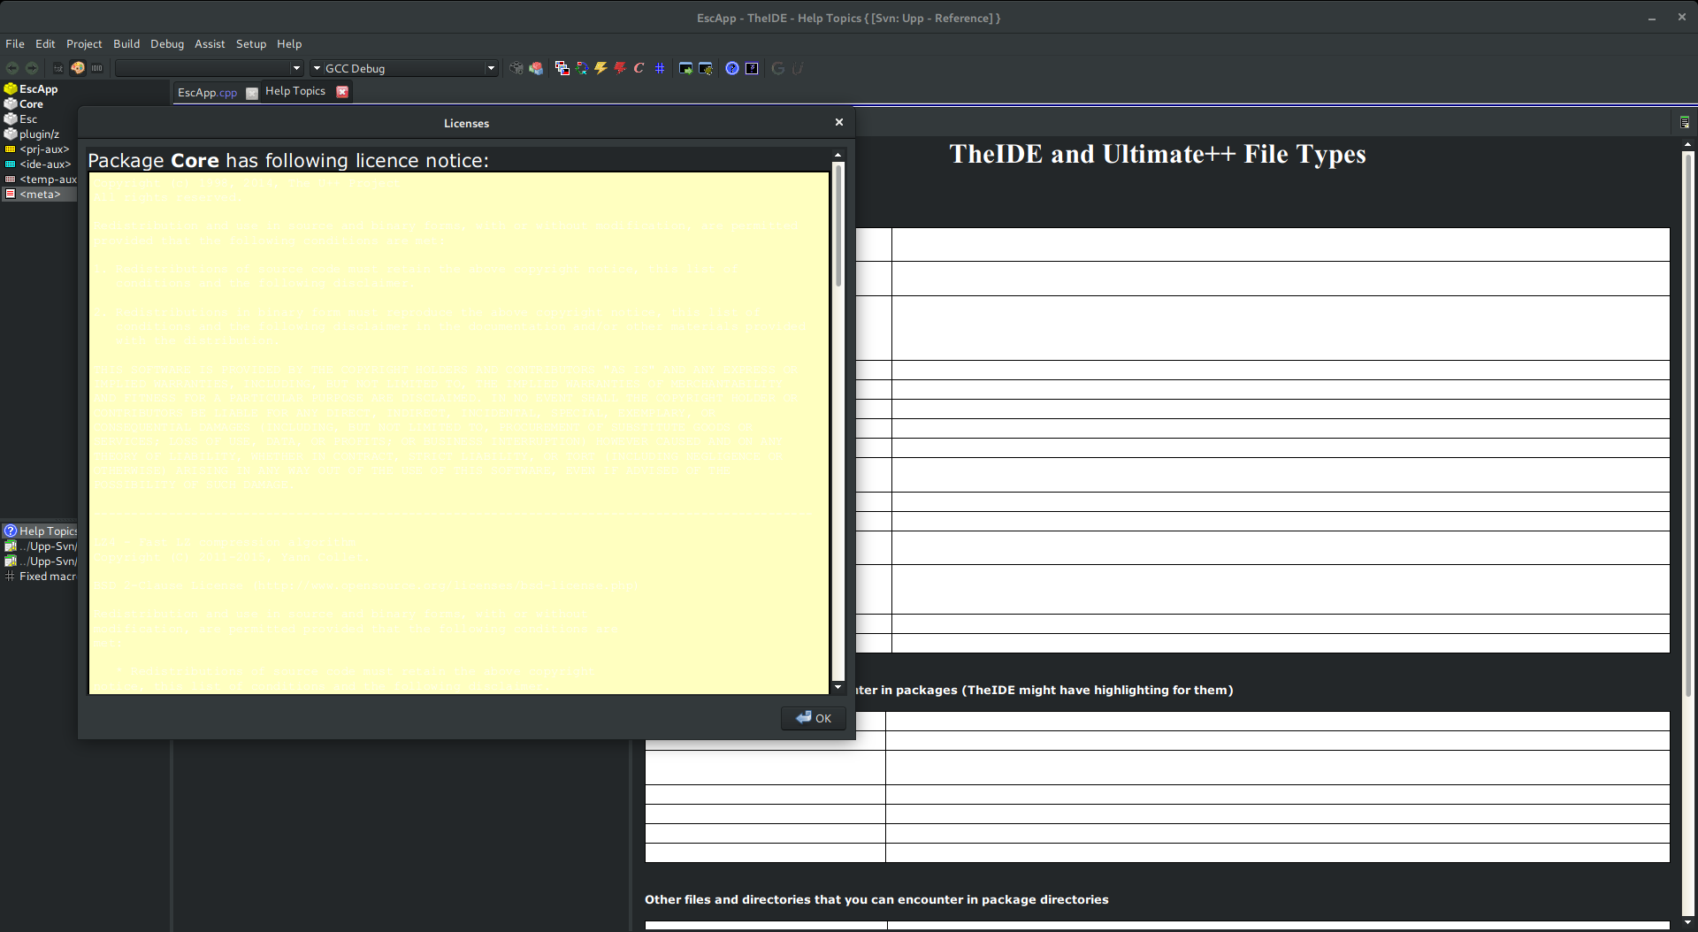Screen dimensions: 1698x932
Task: Click the blue question mark help icon
Action: [732, 68]
